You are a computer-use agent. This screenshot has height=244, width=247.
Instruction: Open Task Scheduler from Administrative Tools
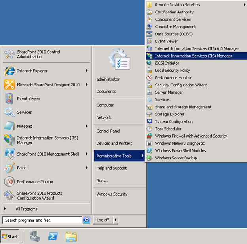pyautogui.click(x=168, y=129)
